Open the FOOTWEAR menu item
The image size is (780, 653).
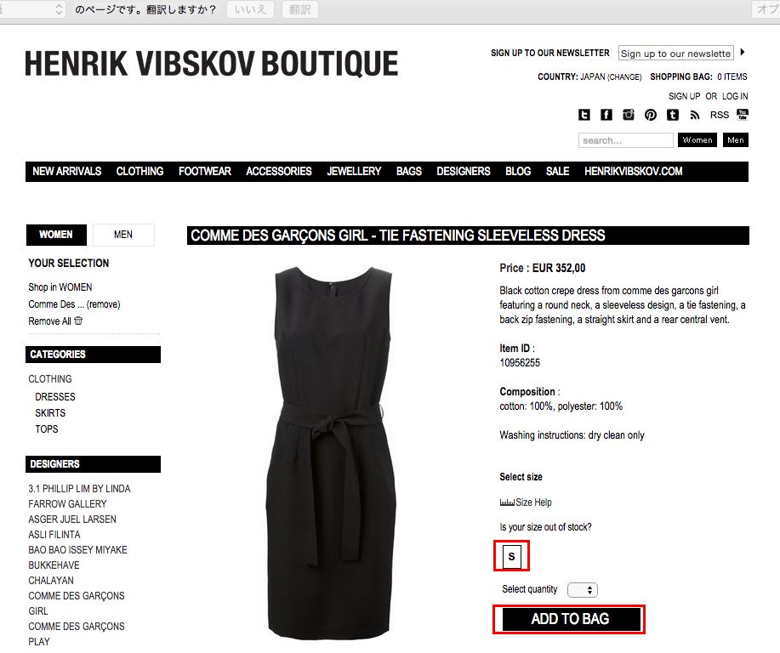[205, 172]
